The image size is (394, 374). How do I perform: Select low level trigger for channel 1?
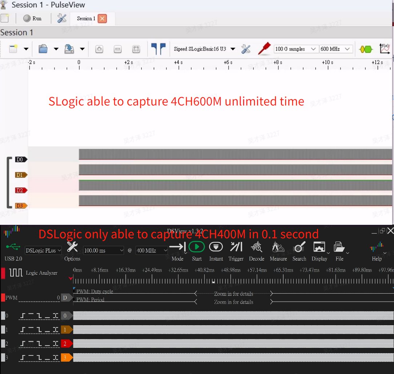(x=47, y=332)
